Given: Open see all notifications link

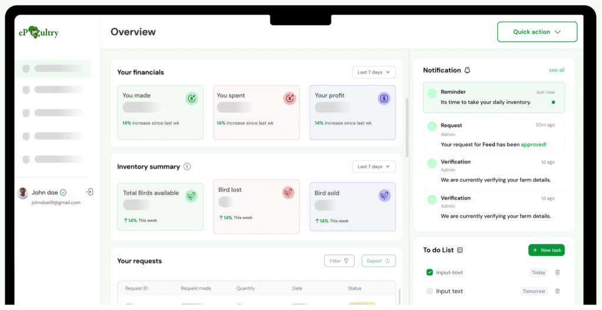Looking at the screenshot, I should point(557,71).
